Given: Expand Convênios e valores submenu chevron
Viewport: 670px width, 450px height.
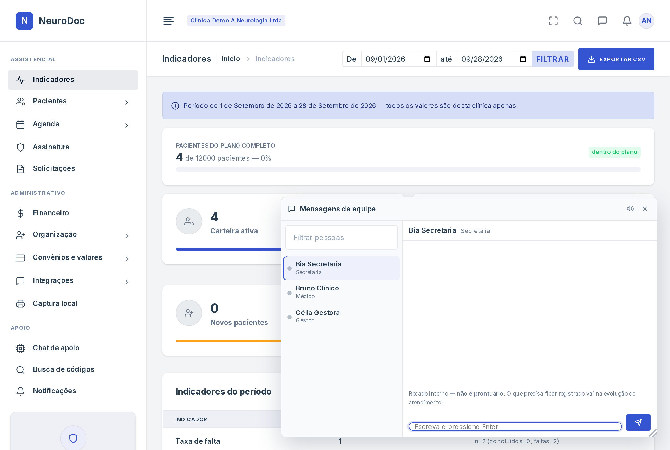Looking at the screenshot, I should pyautogui.click(x=127, y=259).
